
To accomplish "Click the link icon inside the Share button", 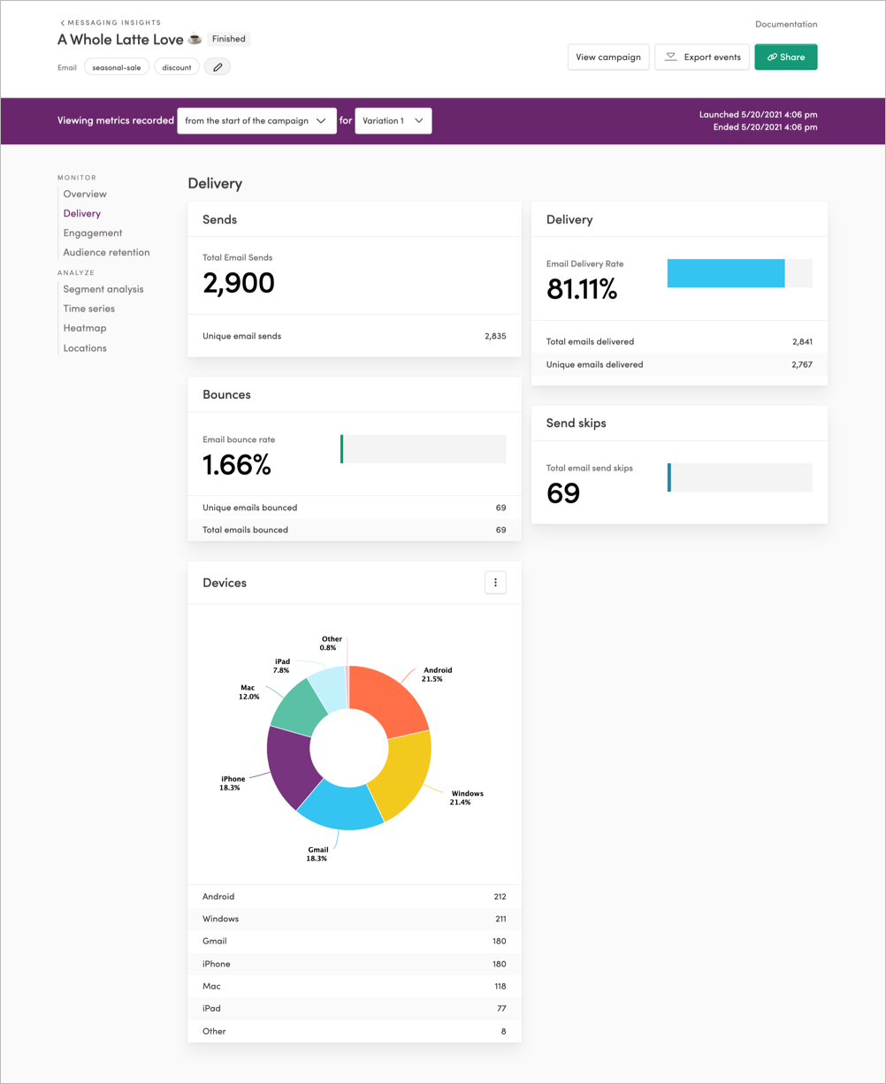I will pos(770,57).
